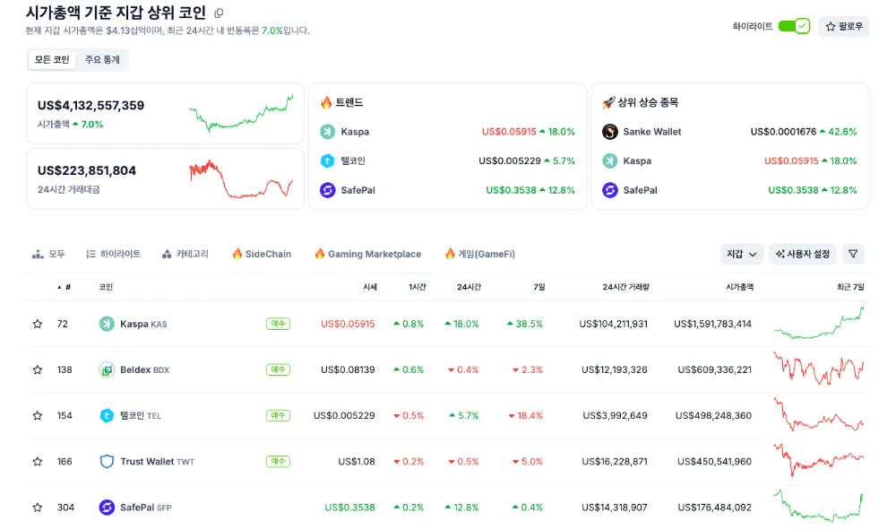Click the SafePal logo in table row

coord(107,508)
